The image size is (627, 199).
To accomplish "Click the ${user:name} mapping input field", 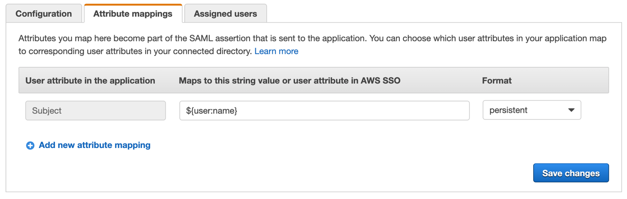I will click(x=324, y=111).
